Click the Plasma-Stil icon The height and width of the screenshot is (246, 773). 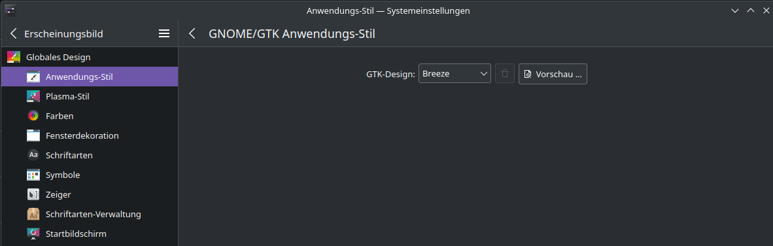coord(33,97)
